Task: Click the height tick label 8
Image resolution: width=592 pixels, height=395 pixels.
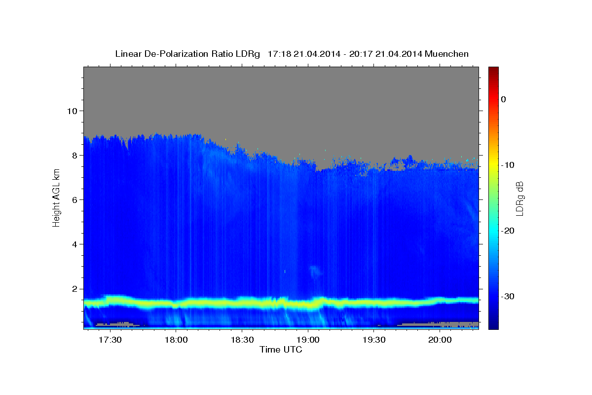Action: 74,155
